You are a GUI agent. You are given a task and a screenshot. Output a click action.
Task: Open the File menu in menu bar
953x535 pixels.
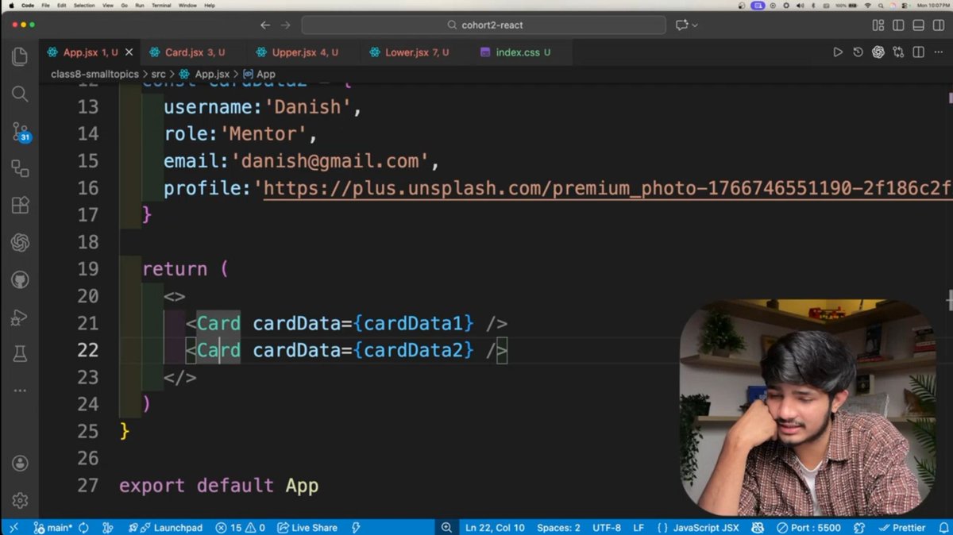45,6
